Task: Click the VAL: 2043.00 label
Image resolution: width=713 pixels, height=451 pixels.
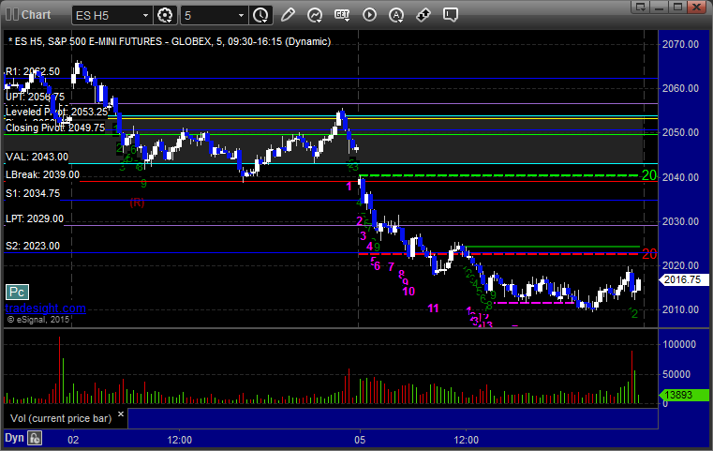Action: point(37,157)
